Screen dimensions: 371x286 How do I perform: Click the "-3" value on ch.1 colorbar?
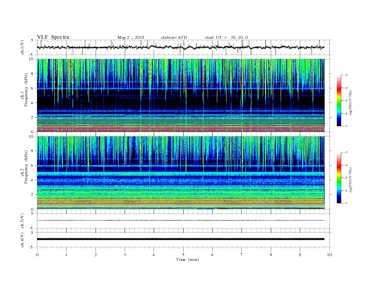(346, 75)
